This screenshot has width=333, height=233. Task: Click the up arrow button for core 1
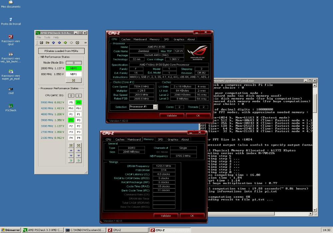(79, 150)
